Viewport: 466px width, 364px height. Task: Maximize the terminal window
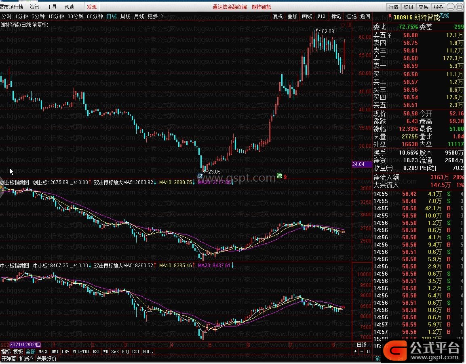[459, 7]
